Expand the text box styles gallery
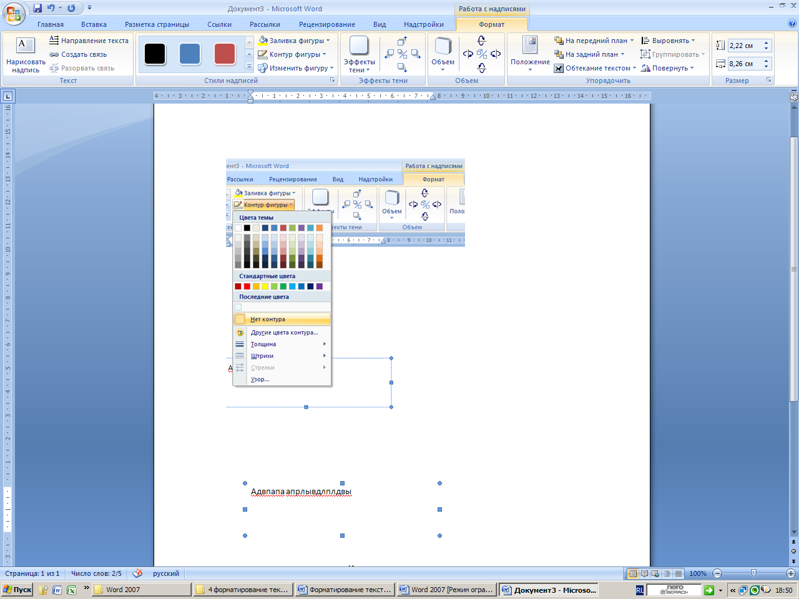The width and height of the screenshot is (799, 599). [x=249, y=67]
